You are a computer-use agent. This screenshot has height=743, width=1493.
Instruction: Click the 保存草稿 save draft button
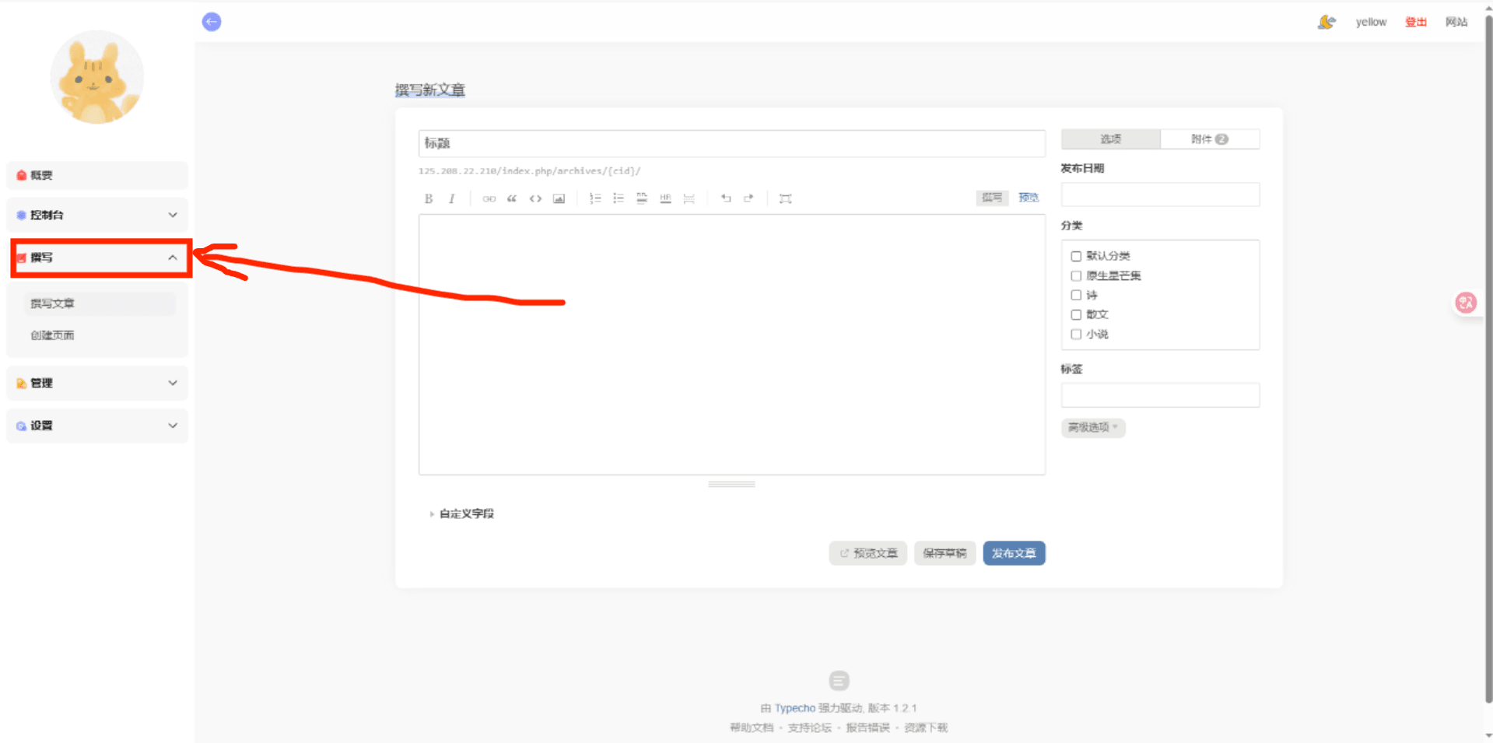(x=945, y=553)
